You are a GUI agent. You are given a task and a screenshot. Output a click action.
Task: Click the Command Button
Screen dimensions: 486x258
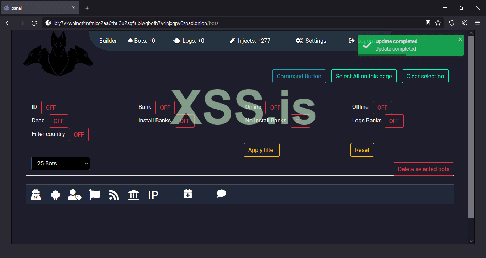[299, 76]
